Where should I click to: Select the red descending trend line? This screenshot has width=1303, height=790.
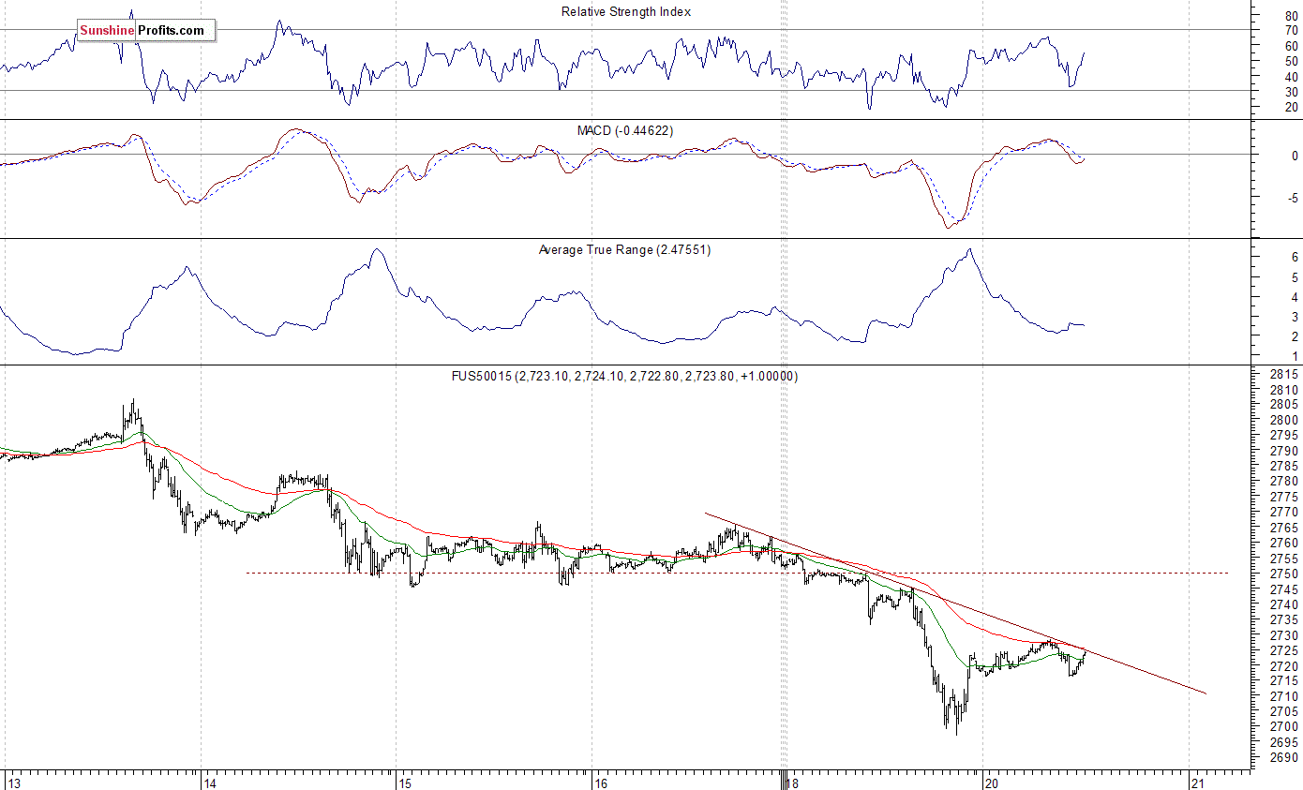(956, 604)
